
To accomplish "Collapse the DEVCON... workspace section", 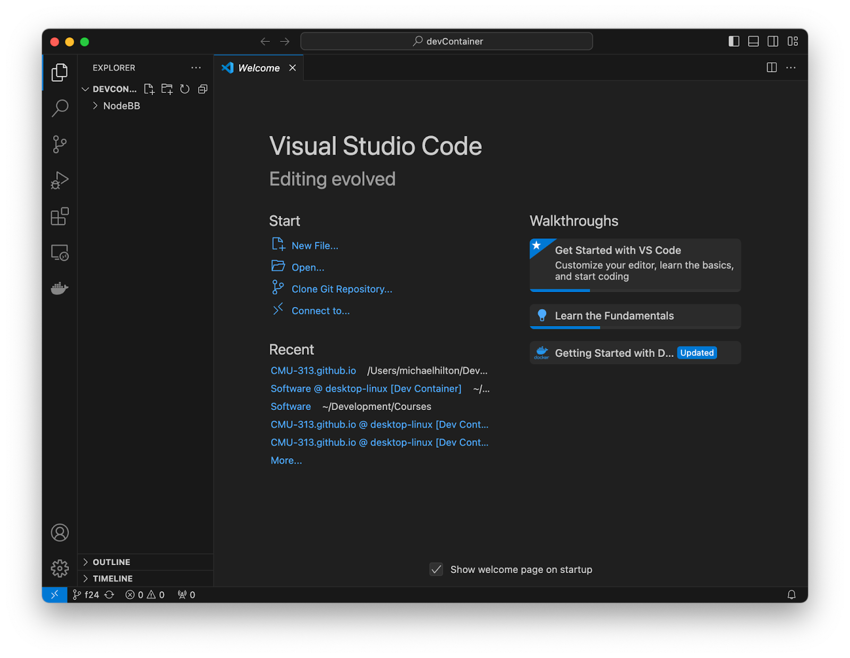I will pos(109,89).
